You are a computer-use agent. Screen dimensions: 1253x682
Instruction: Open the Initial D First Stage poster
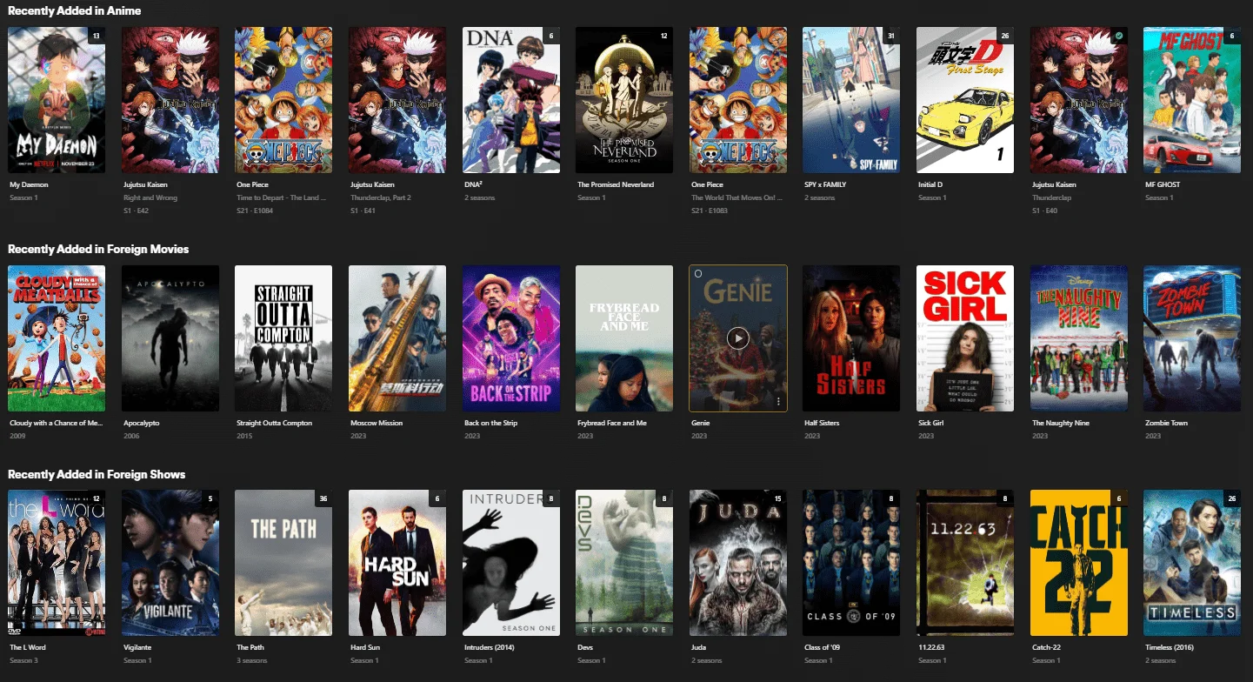(x=965, y=100)
